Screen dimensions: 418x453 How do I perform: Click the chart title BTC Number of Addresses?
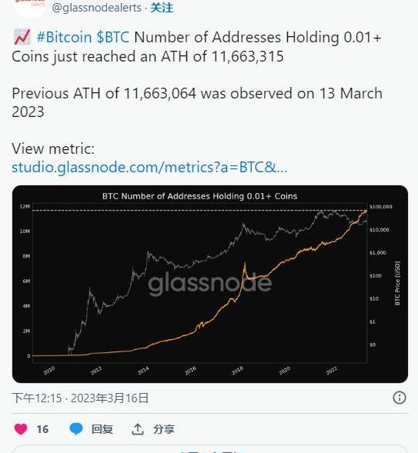[199, 196]
